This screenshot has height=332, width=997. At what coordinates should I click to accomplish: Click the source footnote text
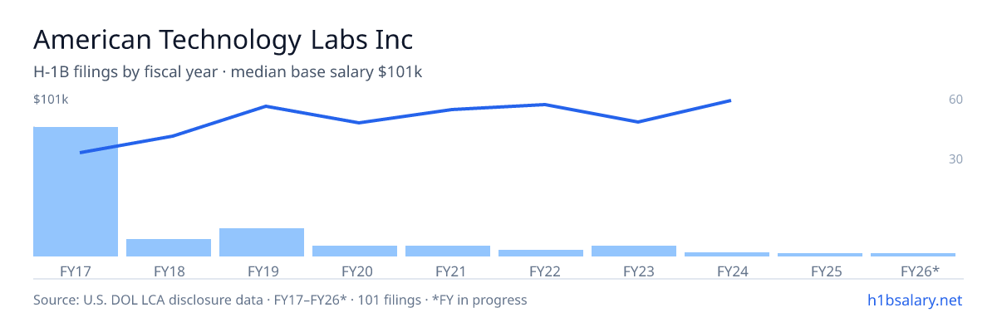(280, 300)
